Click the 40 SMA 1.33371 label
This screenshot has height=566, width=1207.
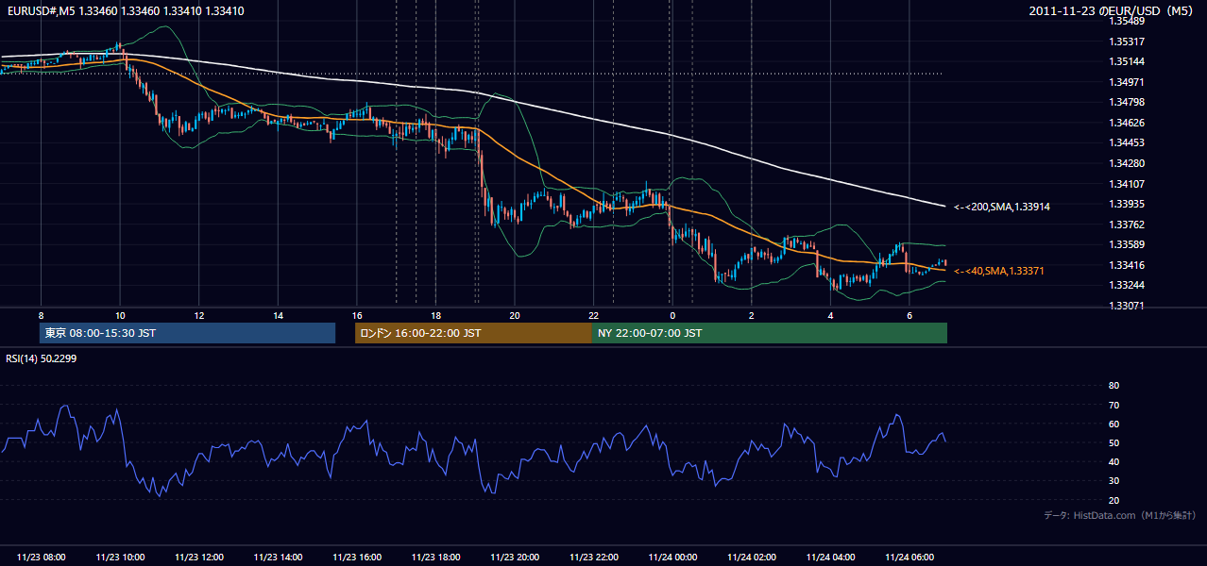(x=999, y=271)
